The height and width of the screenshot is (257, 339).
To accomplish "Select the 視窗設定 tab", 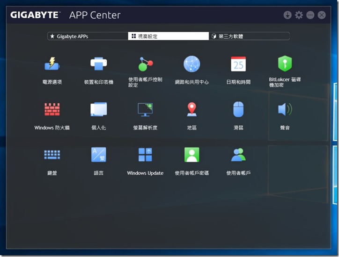I will point(169,36).
